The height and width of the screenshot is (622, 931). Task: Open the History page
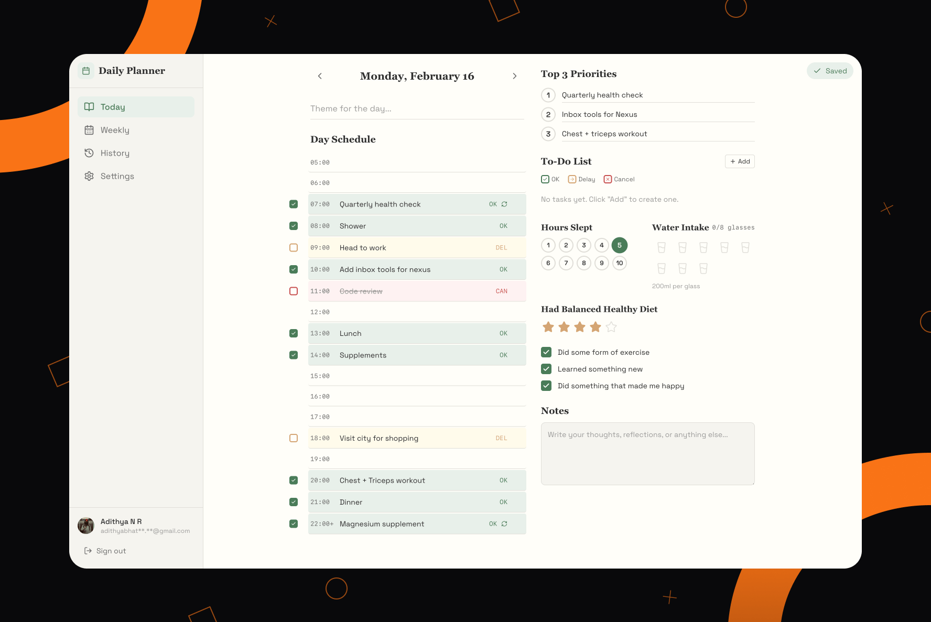pos(136,153)
